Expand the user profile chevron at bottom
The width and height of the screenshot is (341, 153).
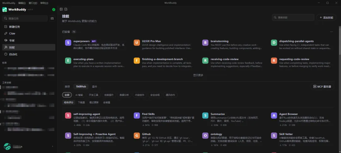[52, 146]
